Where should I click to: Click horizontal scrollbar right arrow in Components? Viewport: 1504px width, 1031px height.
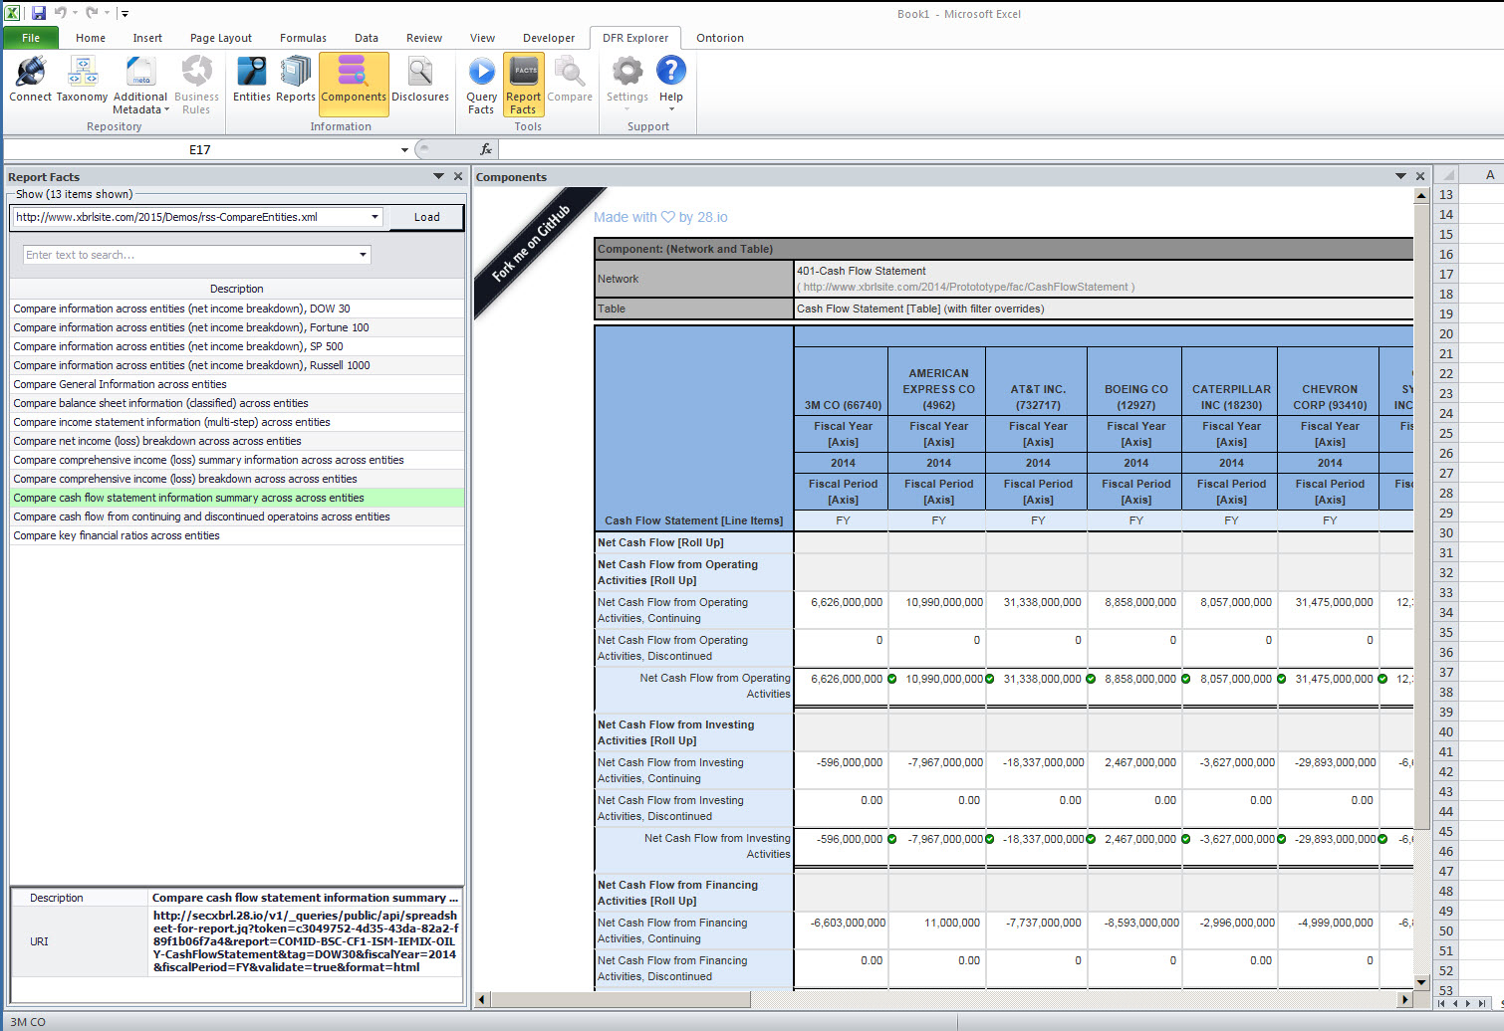(x=1405, y=999)
